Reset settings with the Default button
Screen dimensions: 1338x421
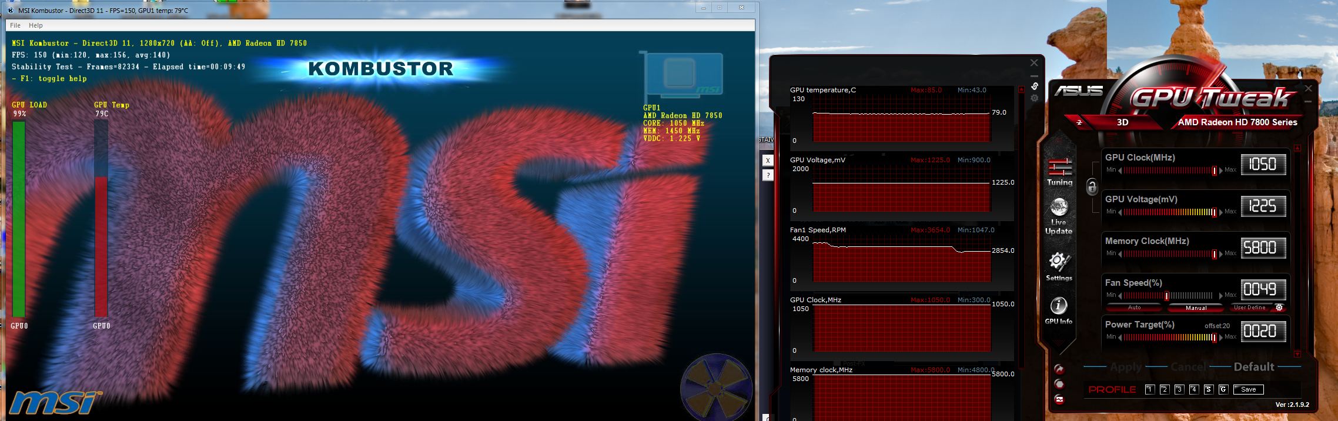(1254, 367)
